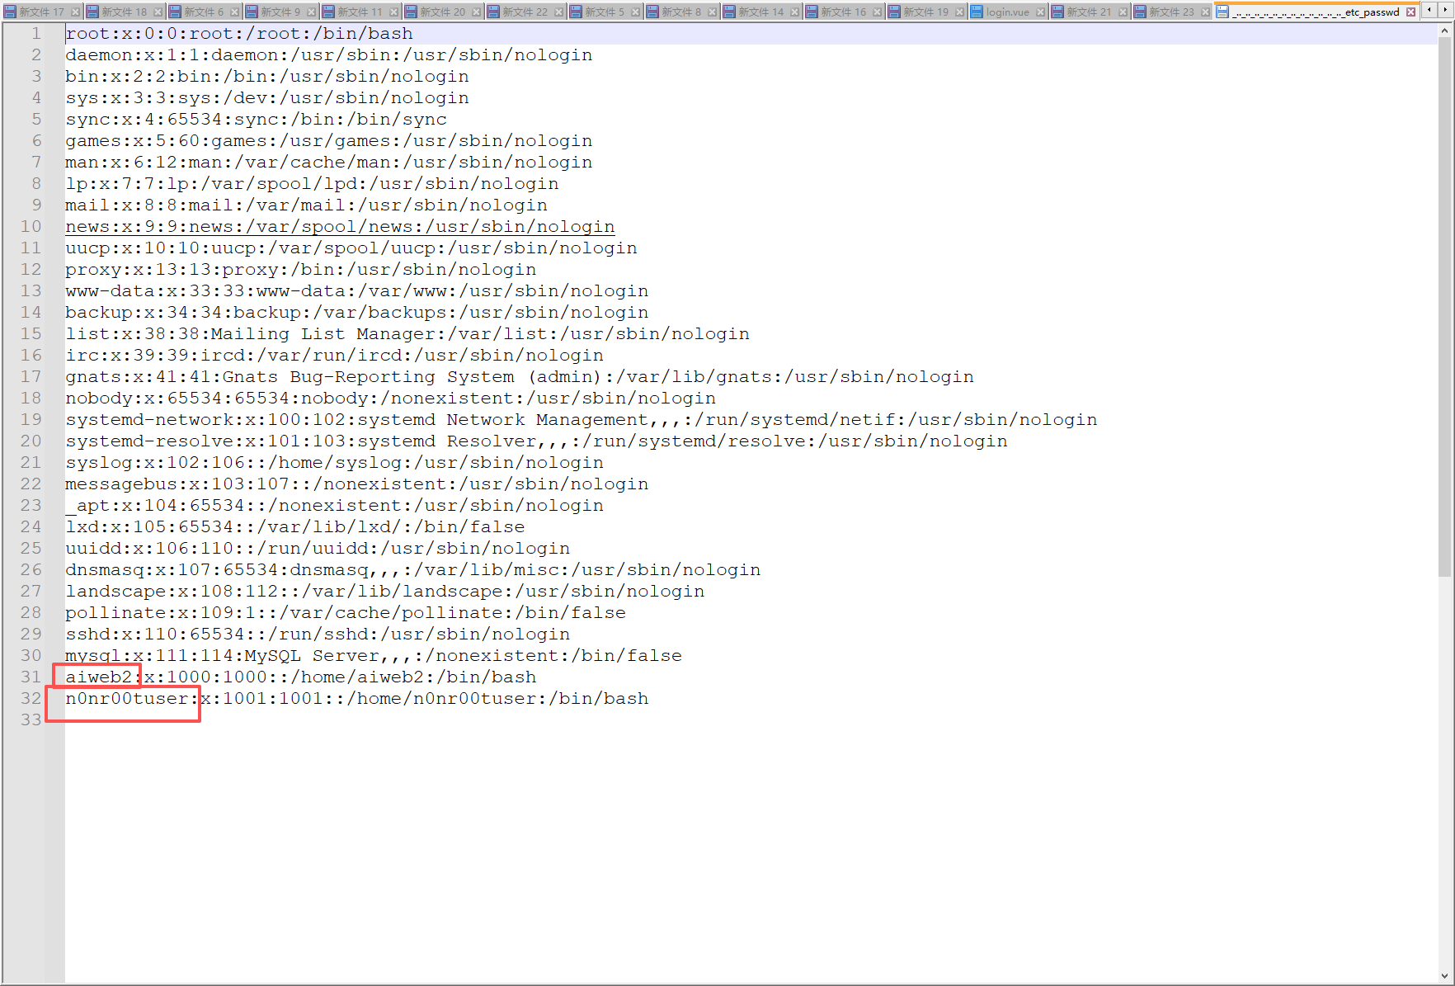Click line number 32 in the margin
Viewport: 1455px width, 986px height.
pyautogui.click(x=31, y=699)
